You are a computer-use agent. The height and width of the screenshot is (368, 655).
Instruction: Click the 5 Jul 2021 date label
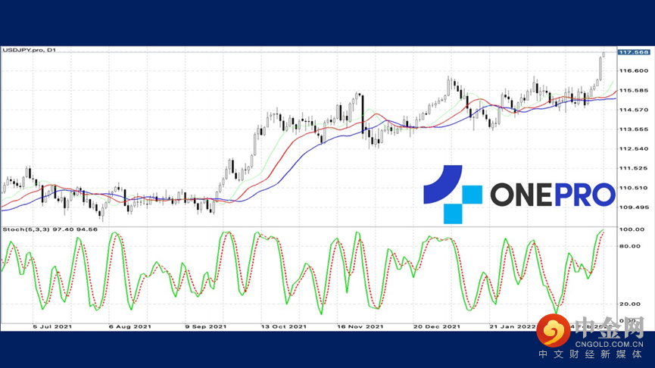pyautogui.click(x=52, y=326)
